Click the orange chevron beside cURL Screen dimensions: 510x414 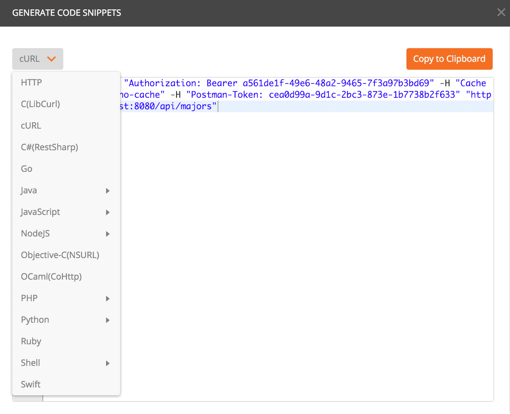pyautogui.click(x=51, y=59)
